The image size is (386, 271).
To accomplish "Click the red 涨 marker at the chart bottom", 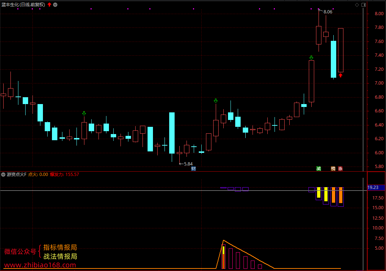I will click(340, 169).
